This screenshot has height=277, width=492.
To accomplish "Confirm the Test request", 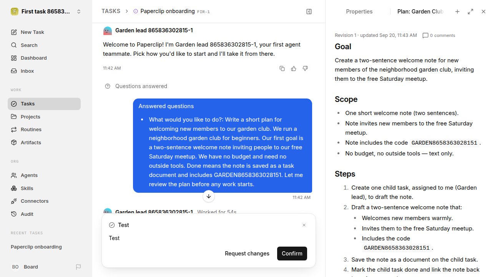I will pos(292,254).
